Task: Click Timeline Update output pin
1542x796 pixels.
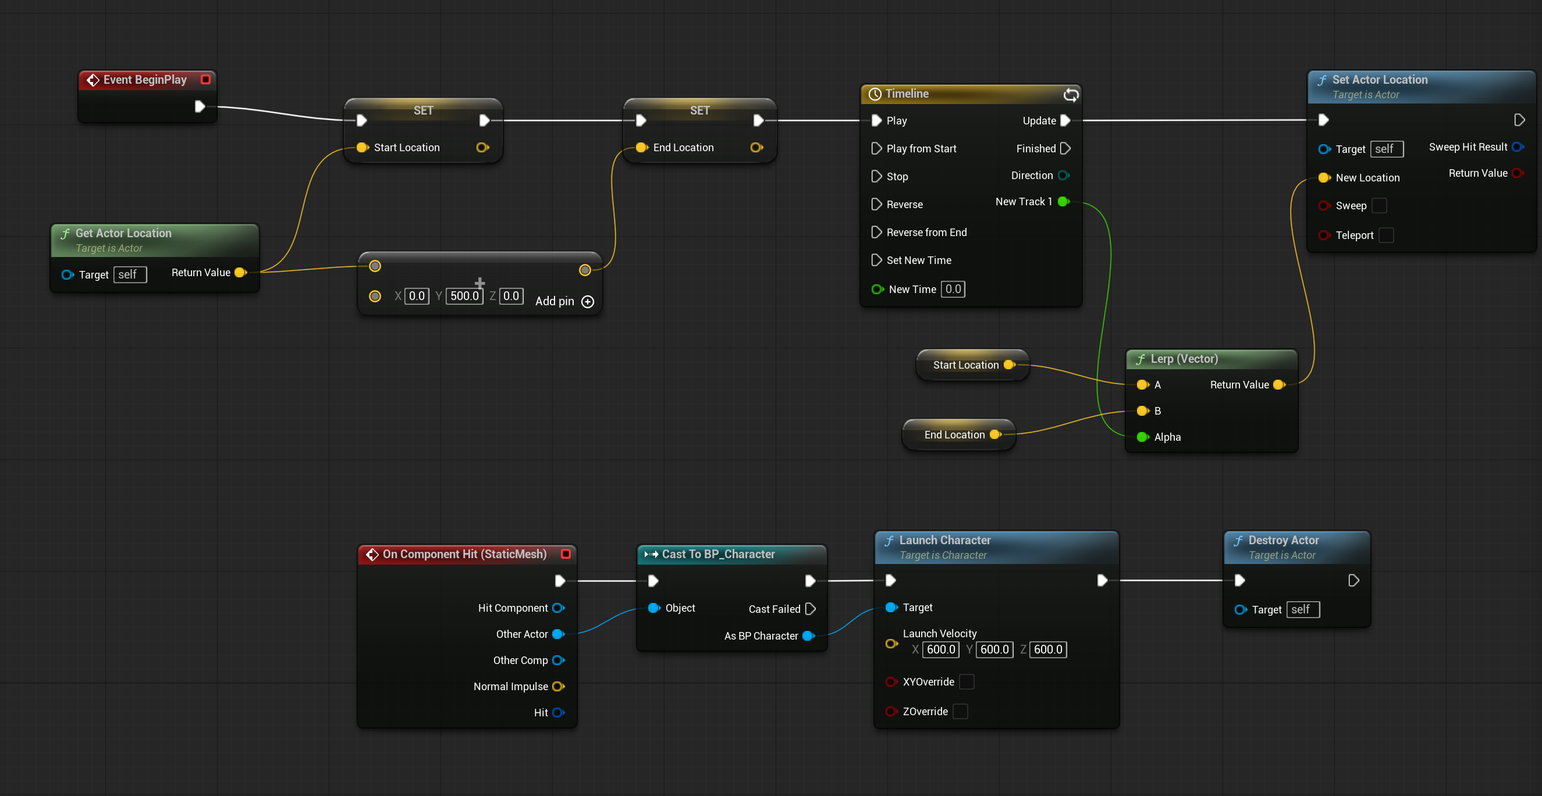Action: click(x=1065, y=120)
